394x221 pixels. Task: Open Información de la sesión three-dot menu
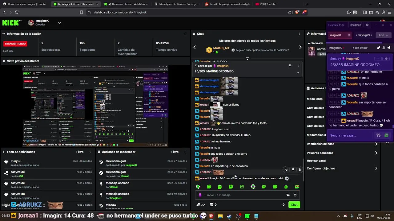point(185,34)
